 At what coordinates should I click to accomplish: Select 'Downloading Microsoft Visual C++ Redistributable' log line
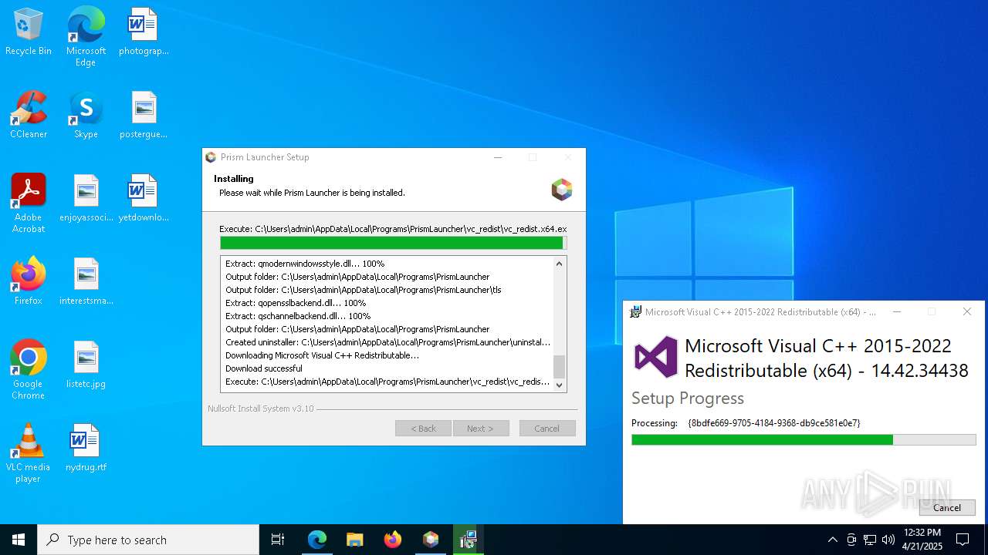[x=322, y=355]
